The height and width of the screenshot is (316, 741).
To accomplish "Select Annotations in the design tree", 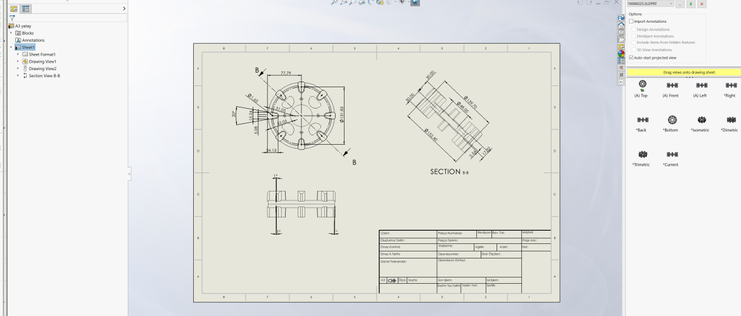I will [33, 40].
